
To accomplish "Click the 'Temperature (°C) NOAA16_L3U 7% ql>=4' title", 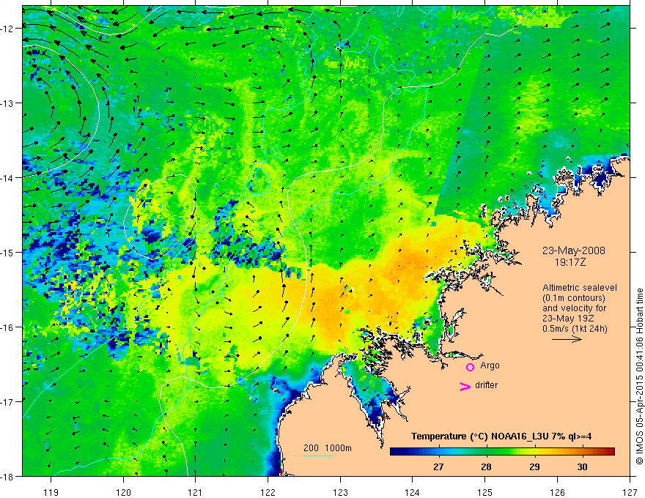I will 501,436.
